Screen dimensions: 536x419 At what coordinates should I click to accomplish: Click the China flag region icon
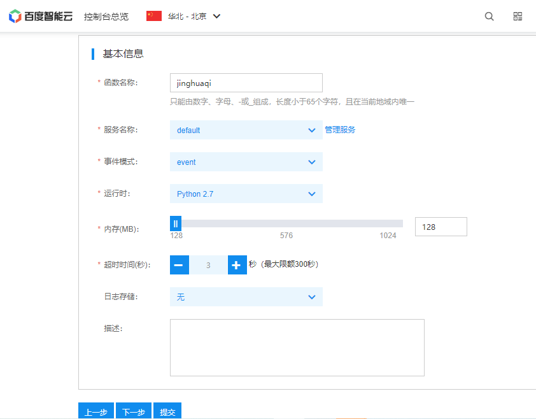click(154, 16)
